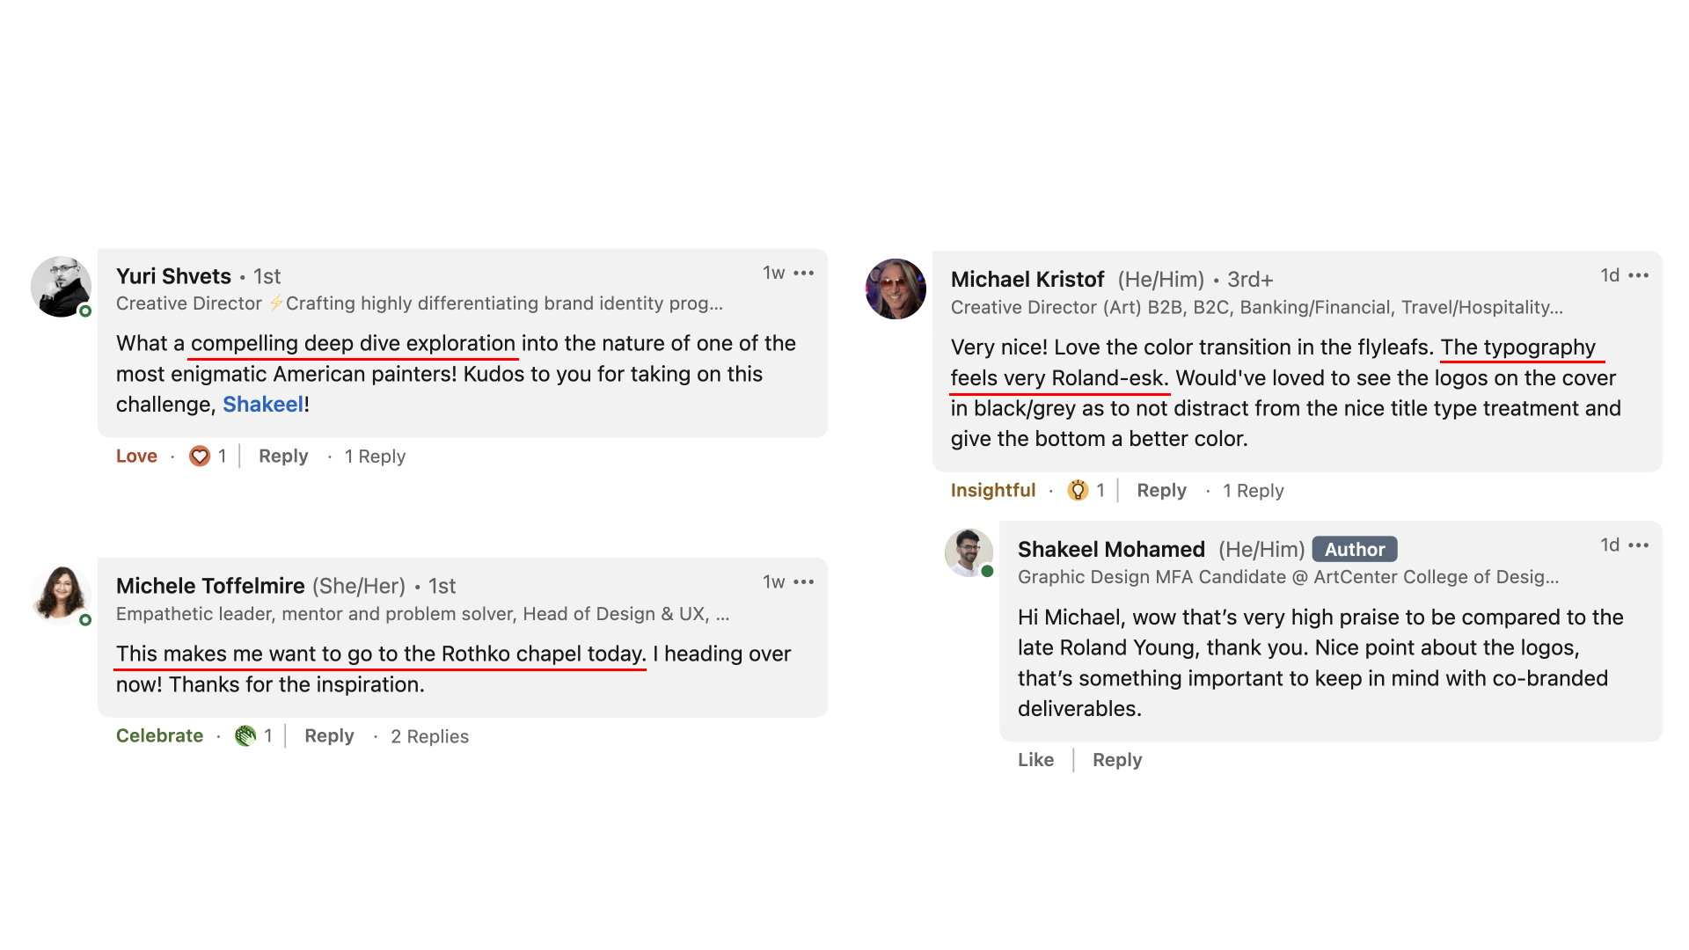Click the clapping reaction icon under Michele's comment
Image resolution: width=1689 pixels, height=950 pixels.
[245, 736]
